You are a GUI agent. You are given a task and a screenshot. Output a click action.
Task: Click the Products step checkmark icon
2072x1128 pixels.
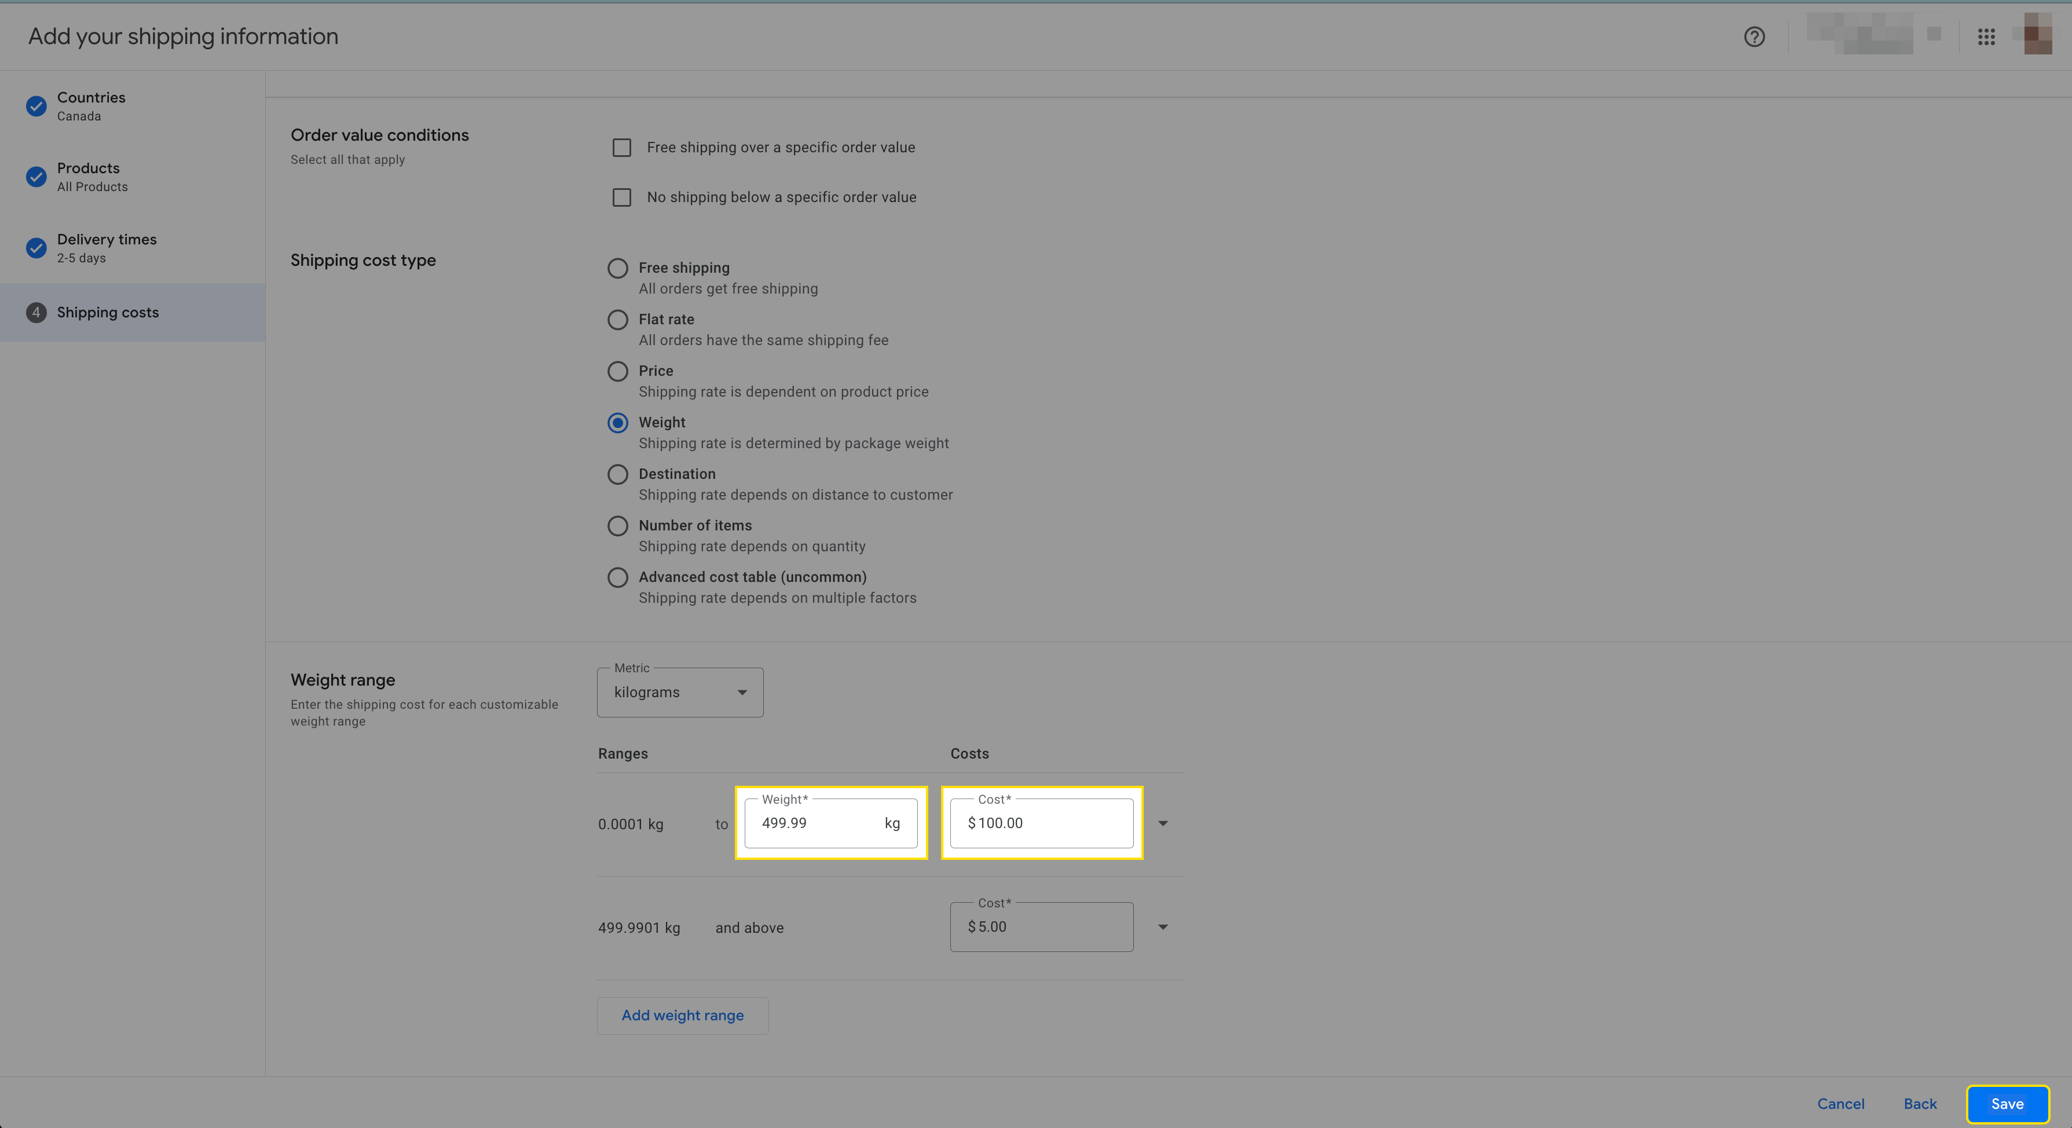(x=36, y=177)
